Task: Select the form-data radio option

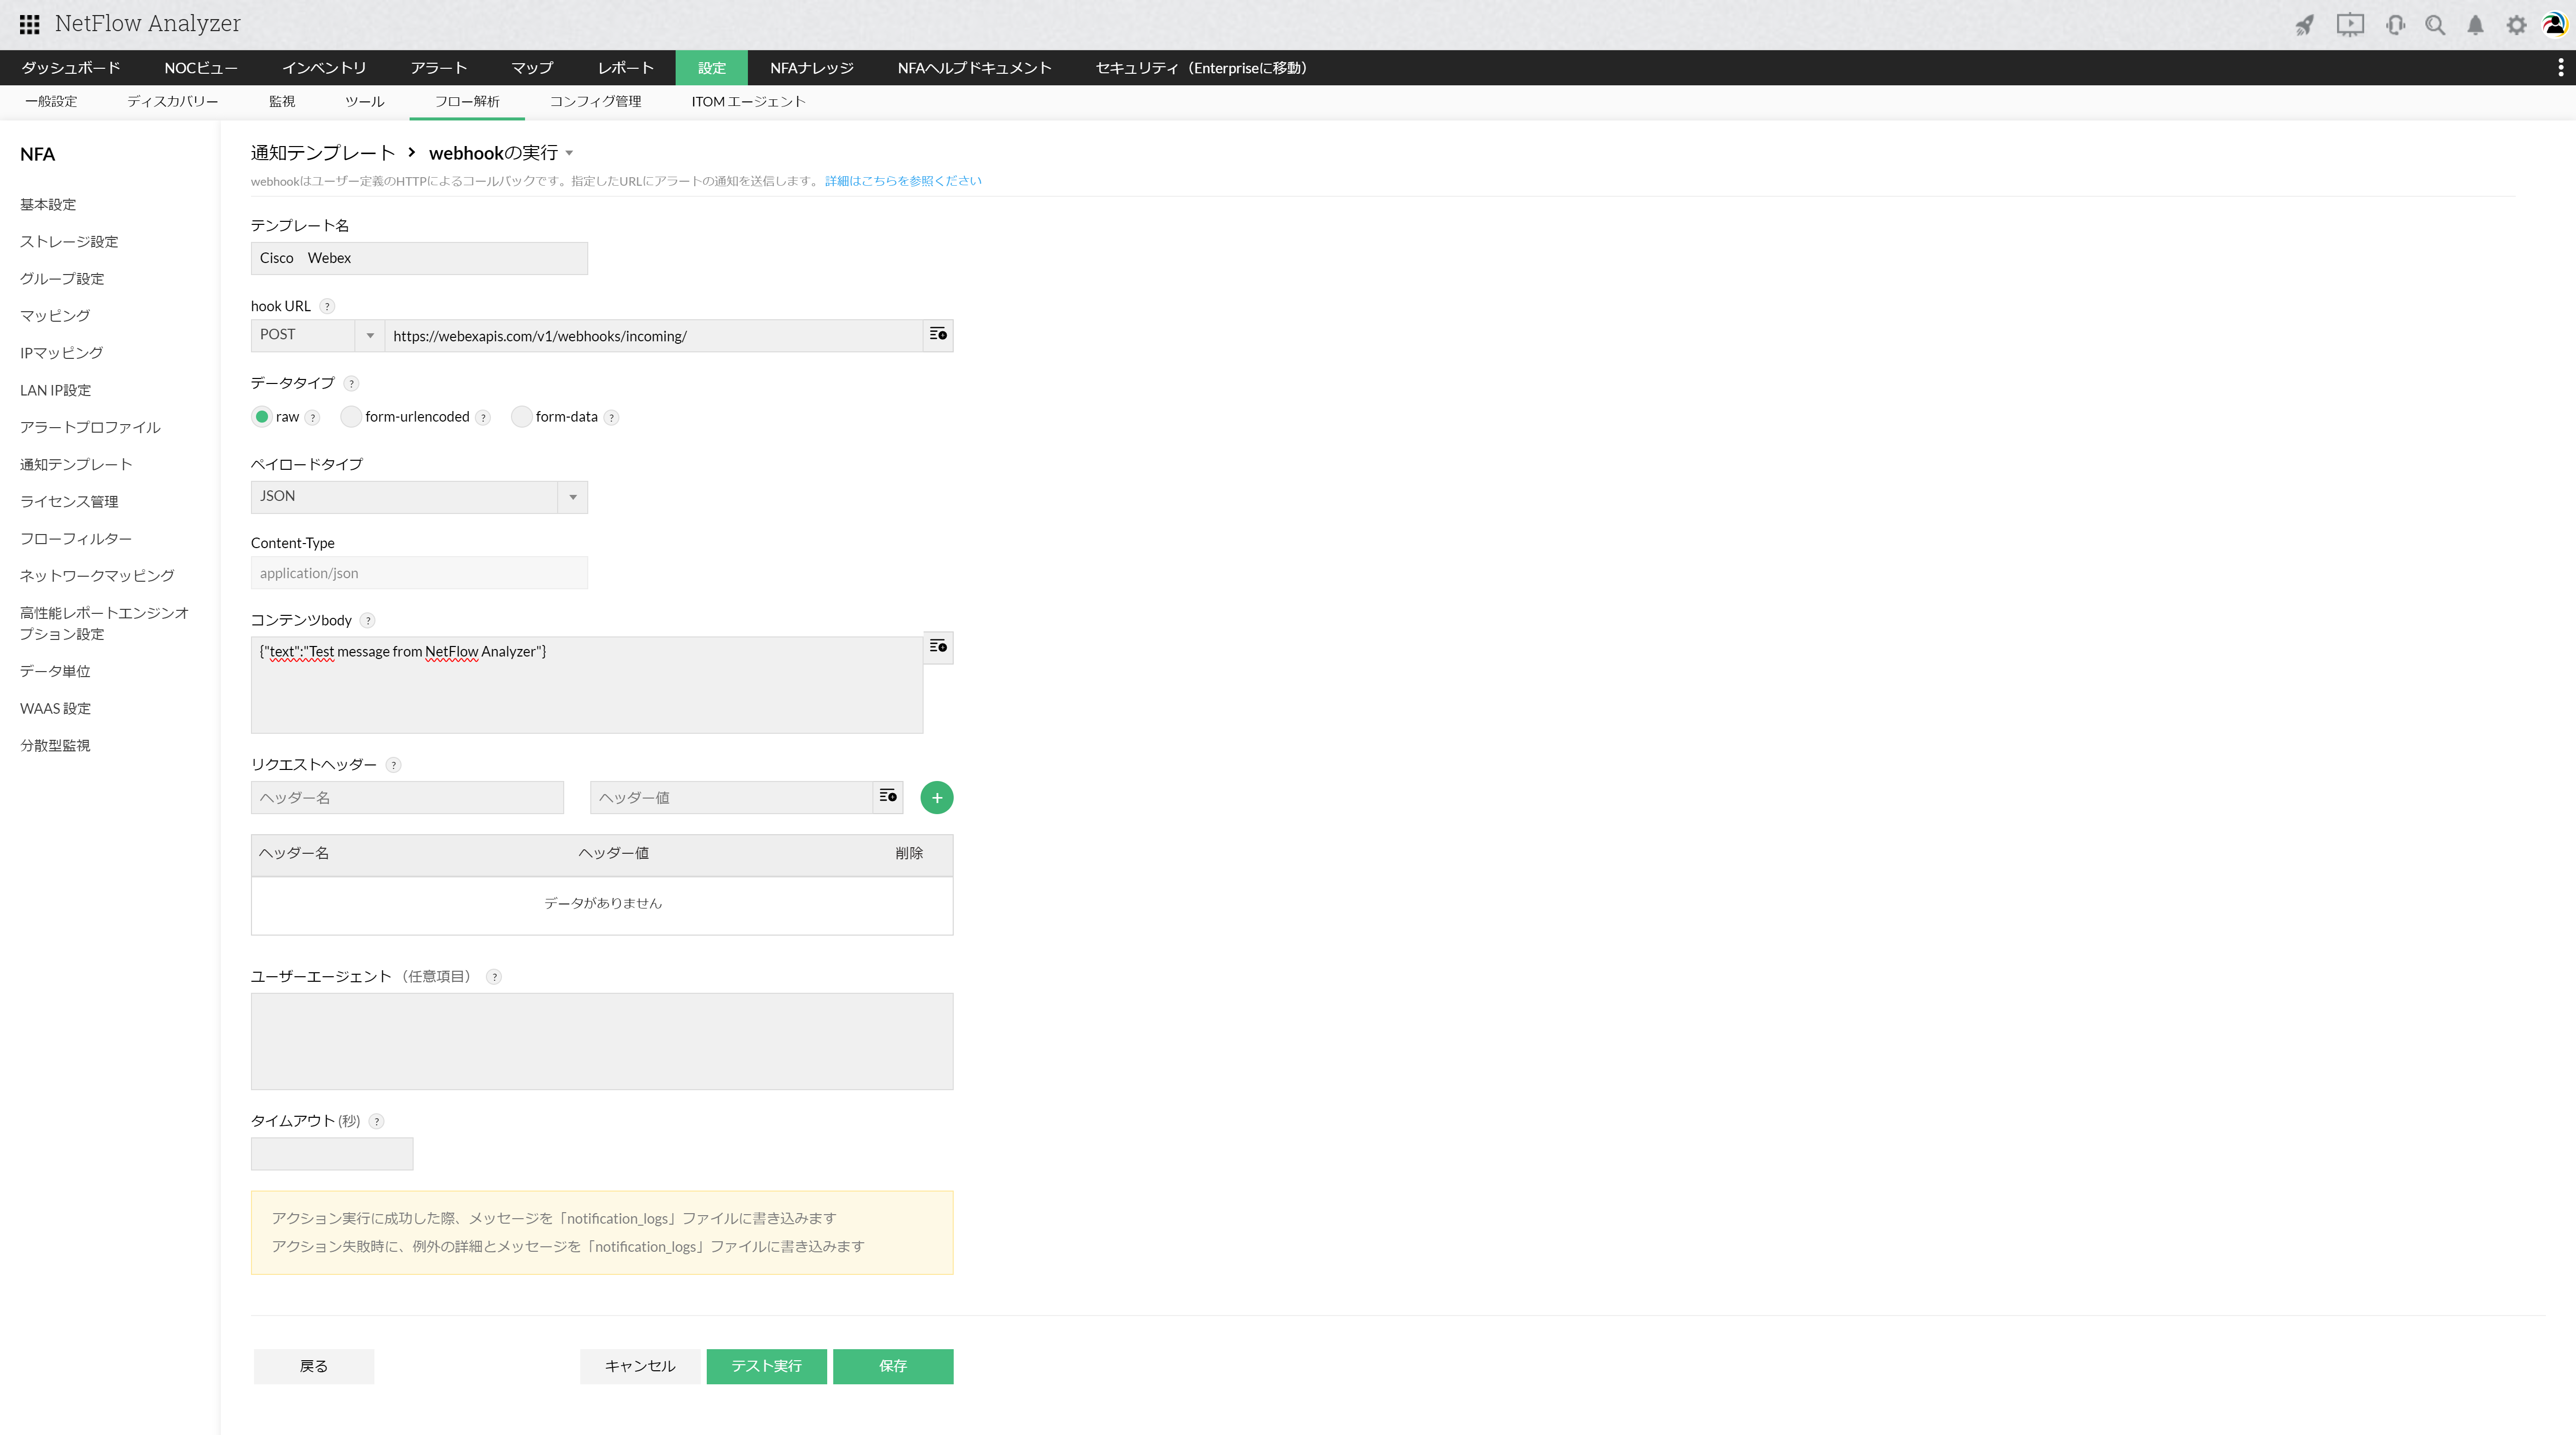Action: pos(521,417)
